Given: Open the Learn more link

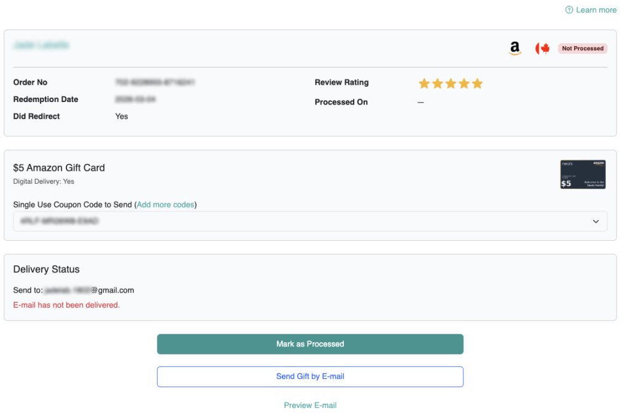Looking at the screenshot, I should pos(596,10).
